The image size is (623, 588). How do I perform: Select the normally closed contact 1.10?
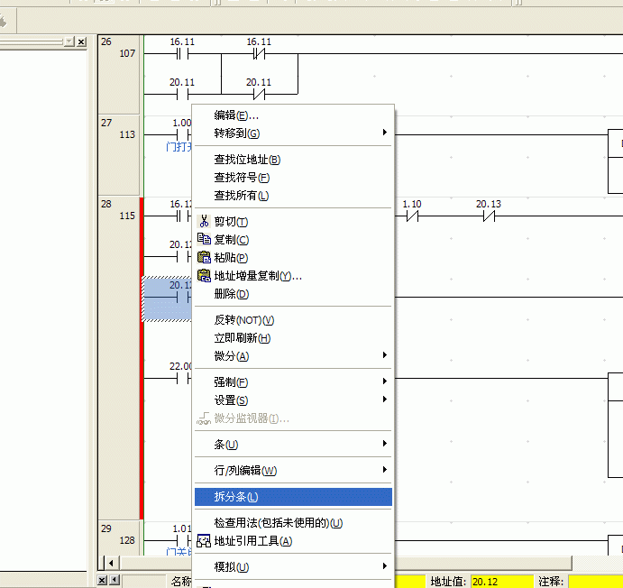412,216
